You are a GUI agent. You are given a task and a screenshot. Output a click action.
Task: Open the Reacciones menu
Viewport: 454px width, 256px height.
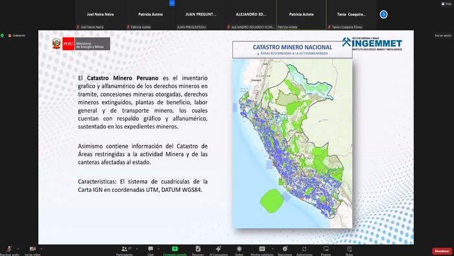[285, 250]
